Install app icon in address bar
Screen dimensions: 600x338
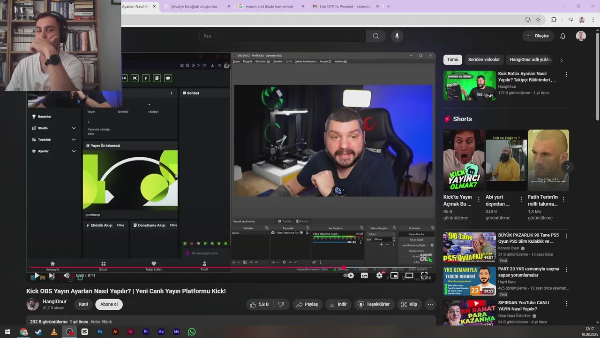pos(528,20)
